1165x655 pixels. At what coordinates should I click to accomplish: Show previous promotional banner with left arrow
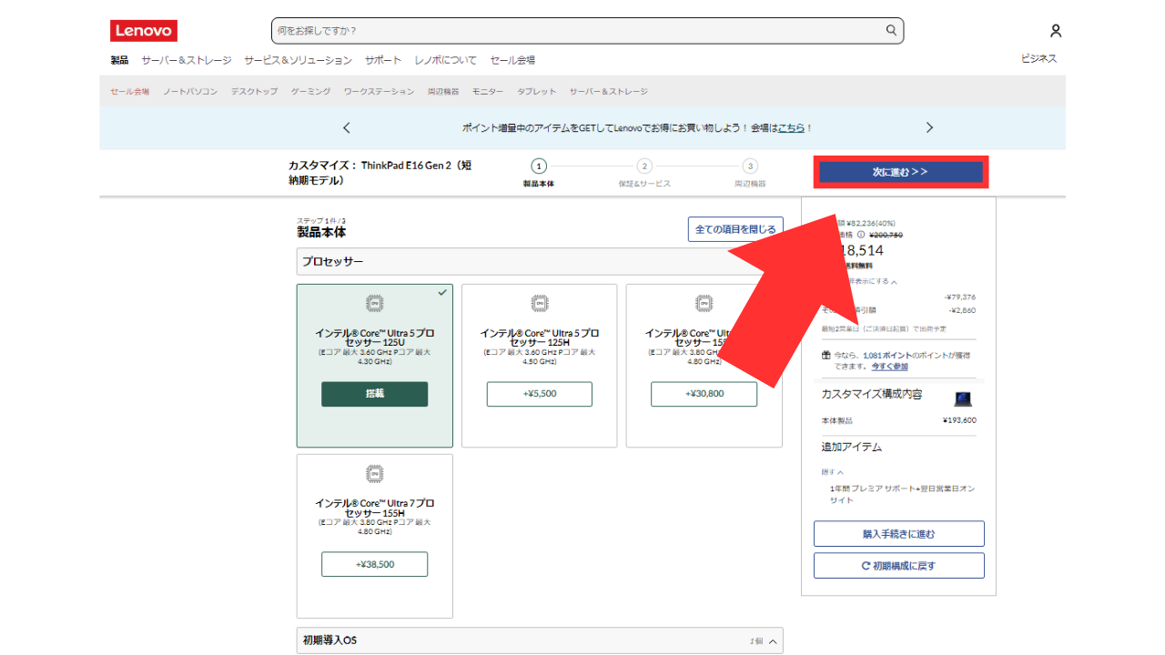pyautogui.click(x=347, y=128)
